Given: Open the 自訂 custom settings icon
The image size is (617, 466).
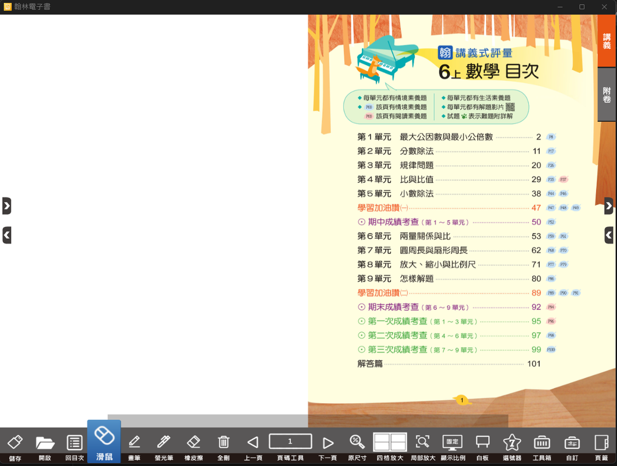Looking at the screenshot, I should point(572,443).
